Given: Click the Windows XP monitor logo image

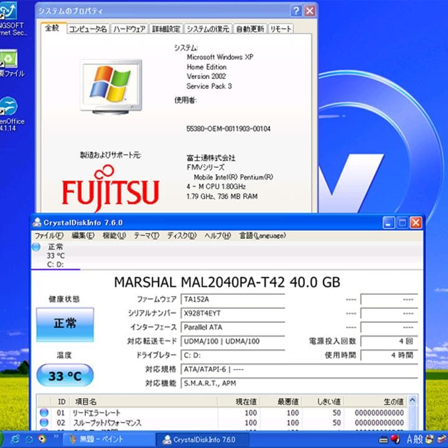Looking at the screenshot, I should tap(111, 86).
